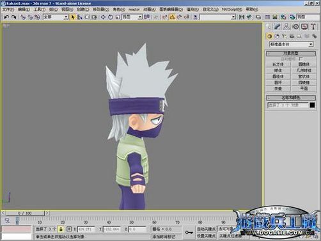Choose the Rectangular Selection Region tool
This screenshot has height=241, width=321.
click(87, 17)
